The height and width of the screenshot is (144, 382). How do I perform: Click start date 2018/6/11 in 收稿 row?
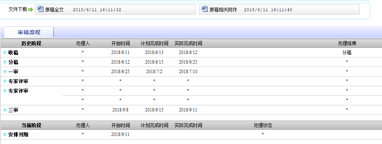pyautogui.click(x=120, y=52)
